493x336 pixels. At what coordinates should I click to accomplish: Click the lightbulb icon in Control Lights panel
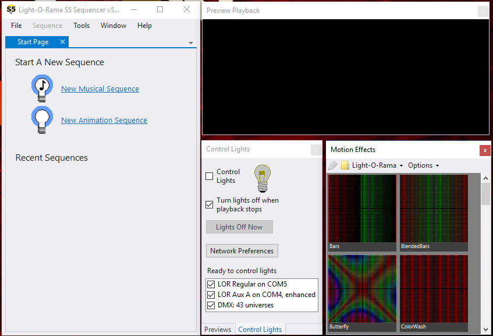[262, 179]
